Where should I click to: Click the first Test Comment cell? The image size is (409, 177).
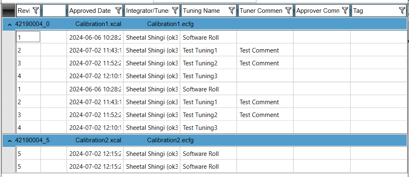259,50
